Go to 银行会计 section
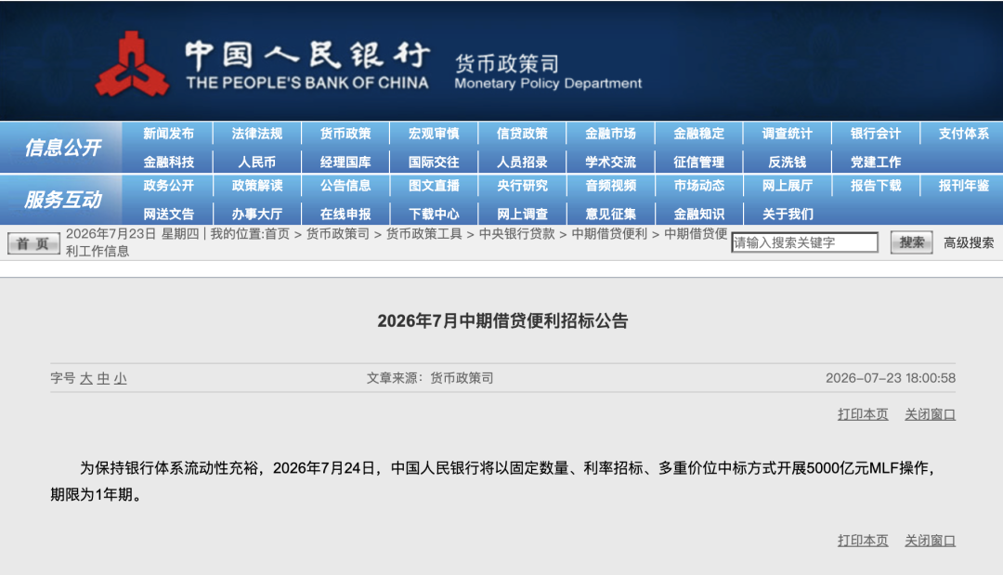 [875, 134]
